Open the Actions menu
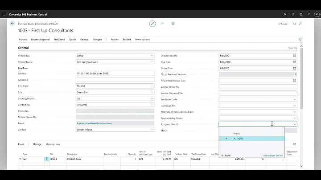 (x=115, y=40)
